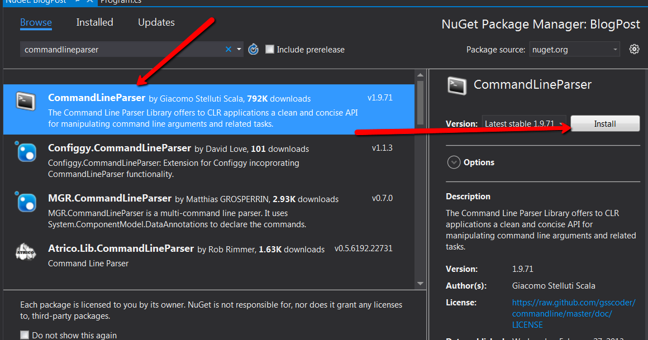The width and height of the screenshot is (648, 340).
Task: Click author Matthias GROSPERRIN text
Action: pyautogui.click(x=227, y=199)
